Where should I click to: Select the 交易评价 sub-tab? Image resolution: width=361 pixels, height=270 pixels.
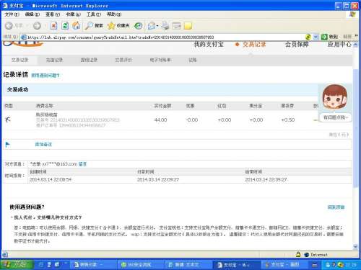(x=123, y=60)
